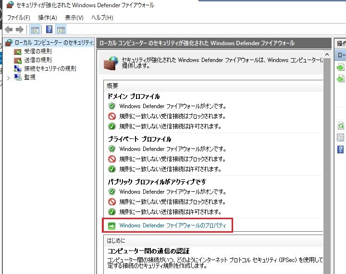The width and height of the screenshot is (346, 274).
Task: Click green check icon under パブリック プロファイル
Action: [112, 212]
